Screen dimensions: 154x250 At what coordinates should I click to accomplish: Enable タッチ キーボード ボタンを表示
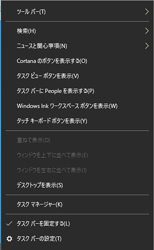(x=77, y=121)
